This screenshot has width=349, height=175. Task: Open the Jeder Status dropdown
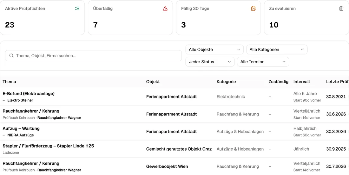pyautogui.click(x=210, y=62)
